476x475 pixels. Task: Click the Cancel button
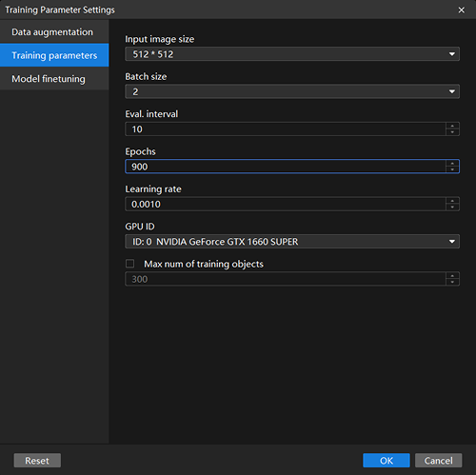[x=438, y=461]
